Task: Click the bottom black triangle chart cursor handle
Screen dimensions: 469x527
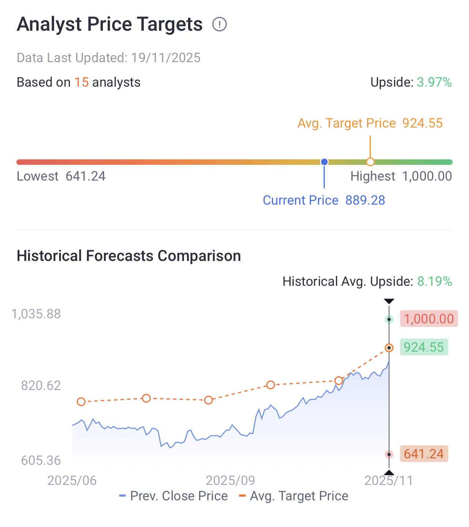Action: [389, 473]
